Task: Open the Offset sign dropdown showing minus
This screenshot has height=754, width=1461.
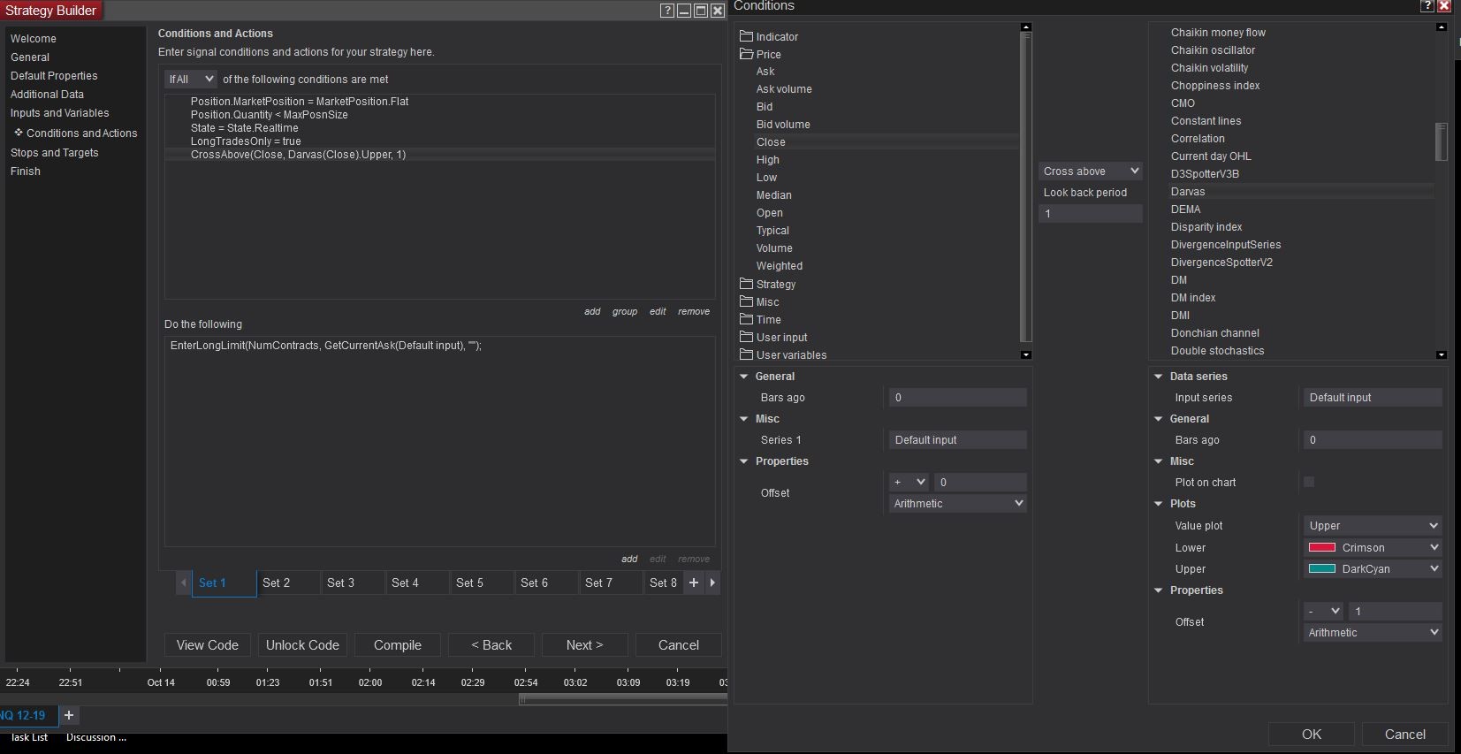Action: tap(1323, 611)
